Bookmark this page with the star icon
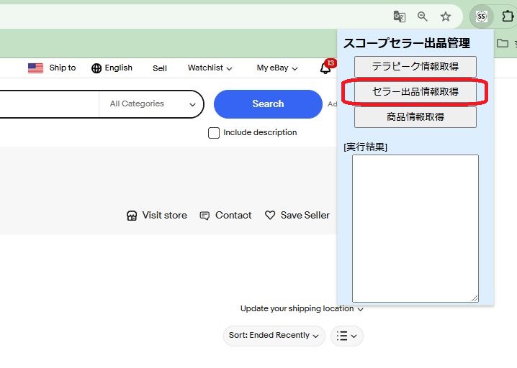This screenshot has width=517, height=368. [x=446, y=16]
